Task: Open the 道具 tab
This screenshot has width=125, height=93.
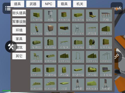Action: (x=17, y=4)
